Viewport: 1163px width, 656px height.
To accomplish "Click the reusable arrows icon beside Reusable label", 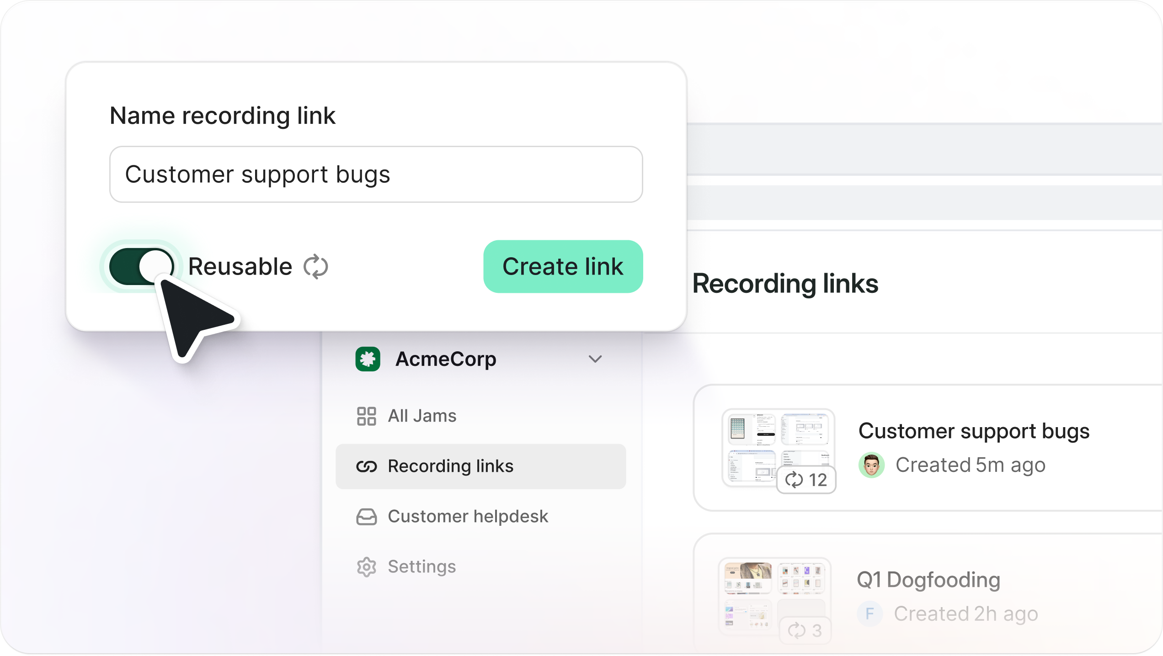I will point(315,267).
